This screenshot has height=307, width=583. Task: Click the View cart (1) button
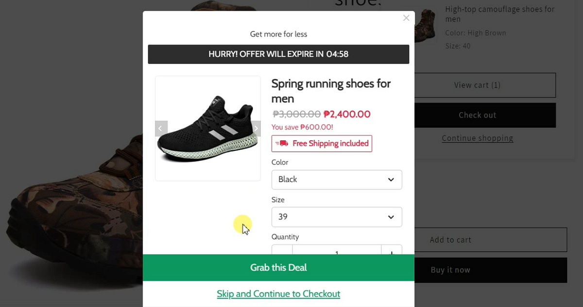click(477, 85)
